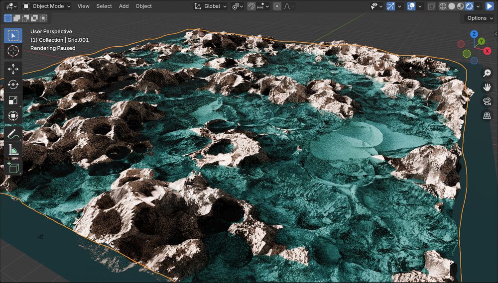Activate the Scale tool

coord(13,100)
